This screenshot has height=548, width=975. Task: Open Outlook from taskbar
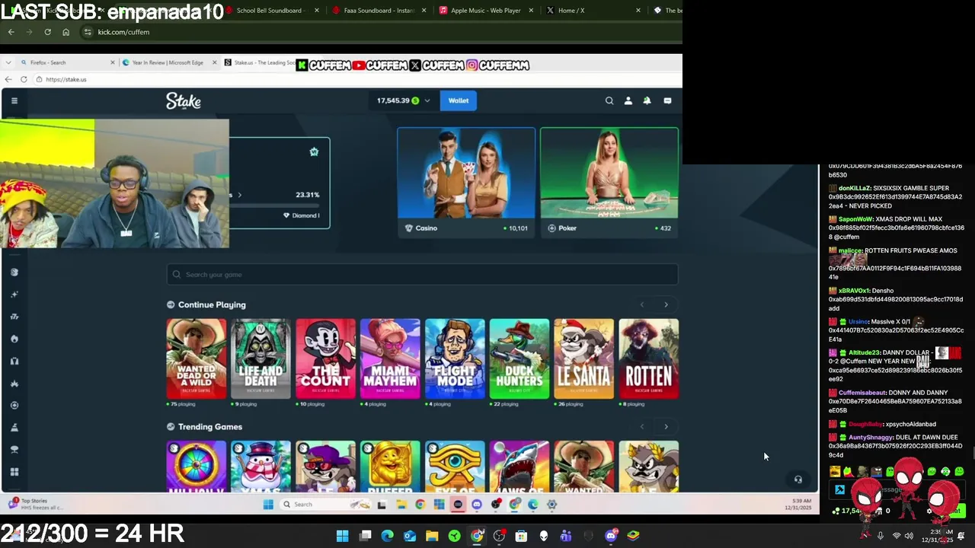point(410,536)
